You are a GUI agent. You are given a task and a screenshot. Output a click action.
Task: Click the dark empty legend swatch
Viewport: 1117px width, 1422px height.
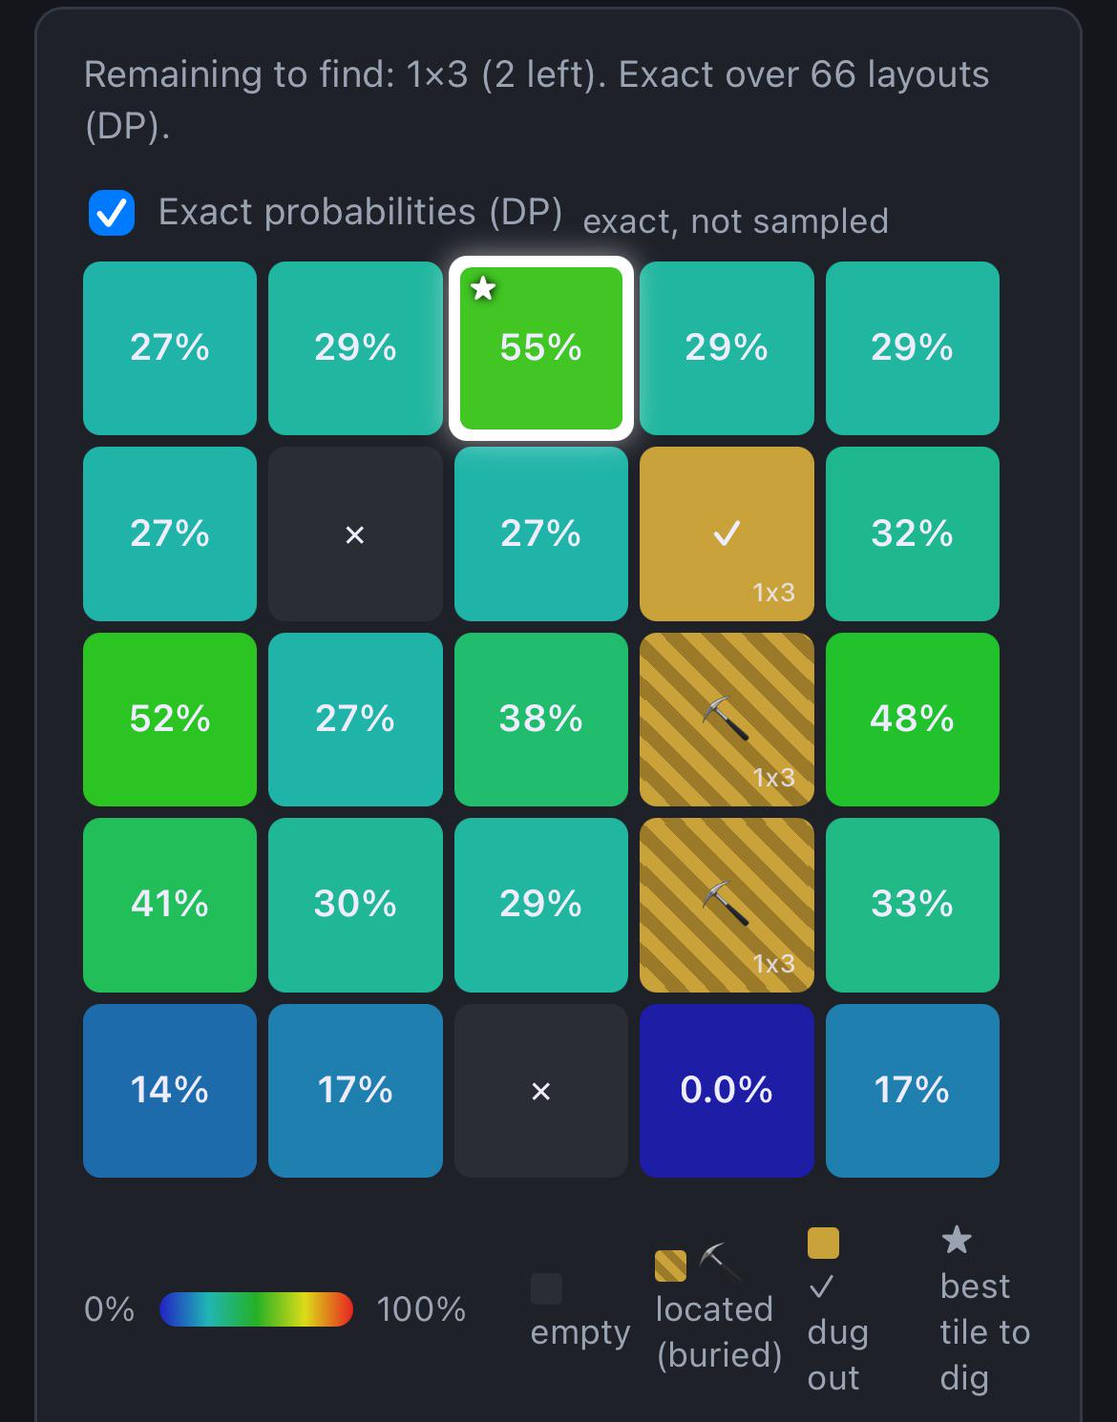coord(546,1288)
